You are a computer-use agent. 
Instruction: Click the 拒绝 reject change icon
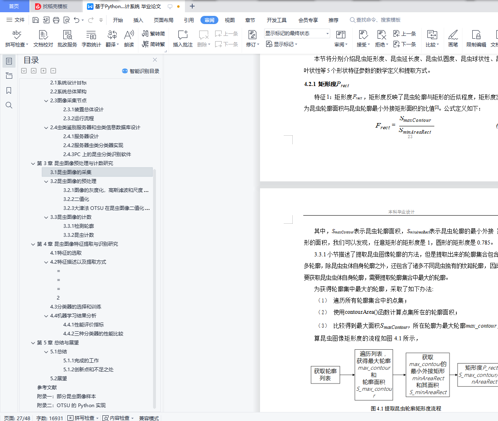[x=381, y=35]
